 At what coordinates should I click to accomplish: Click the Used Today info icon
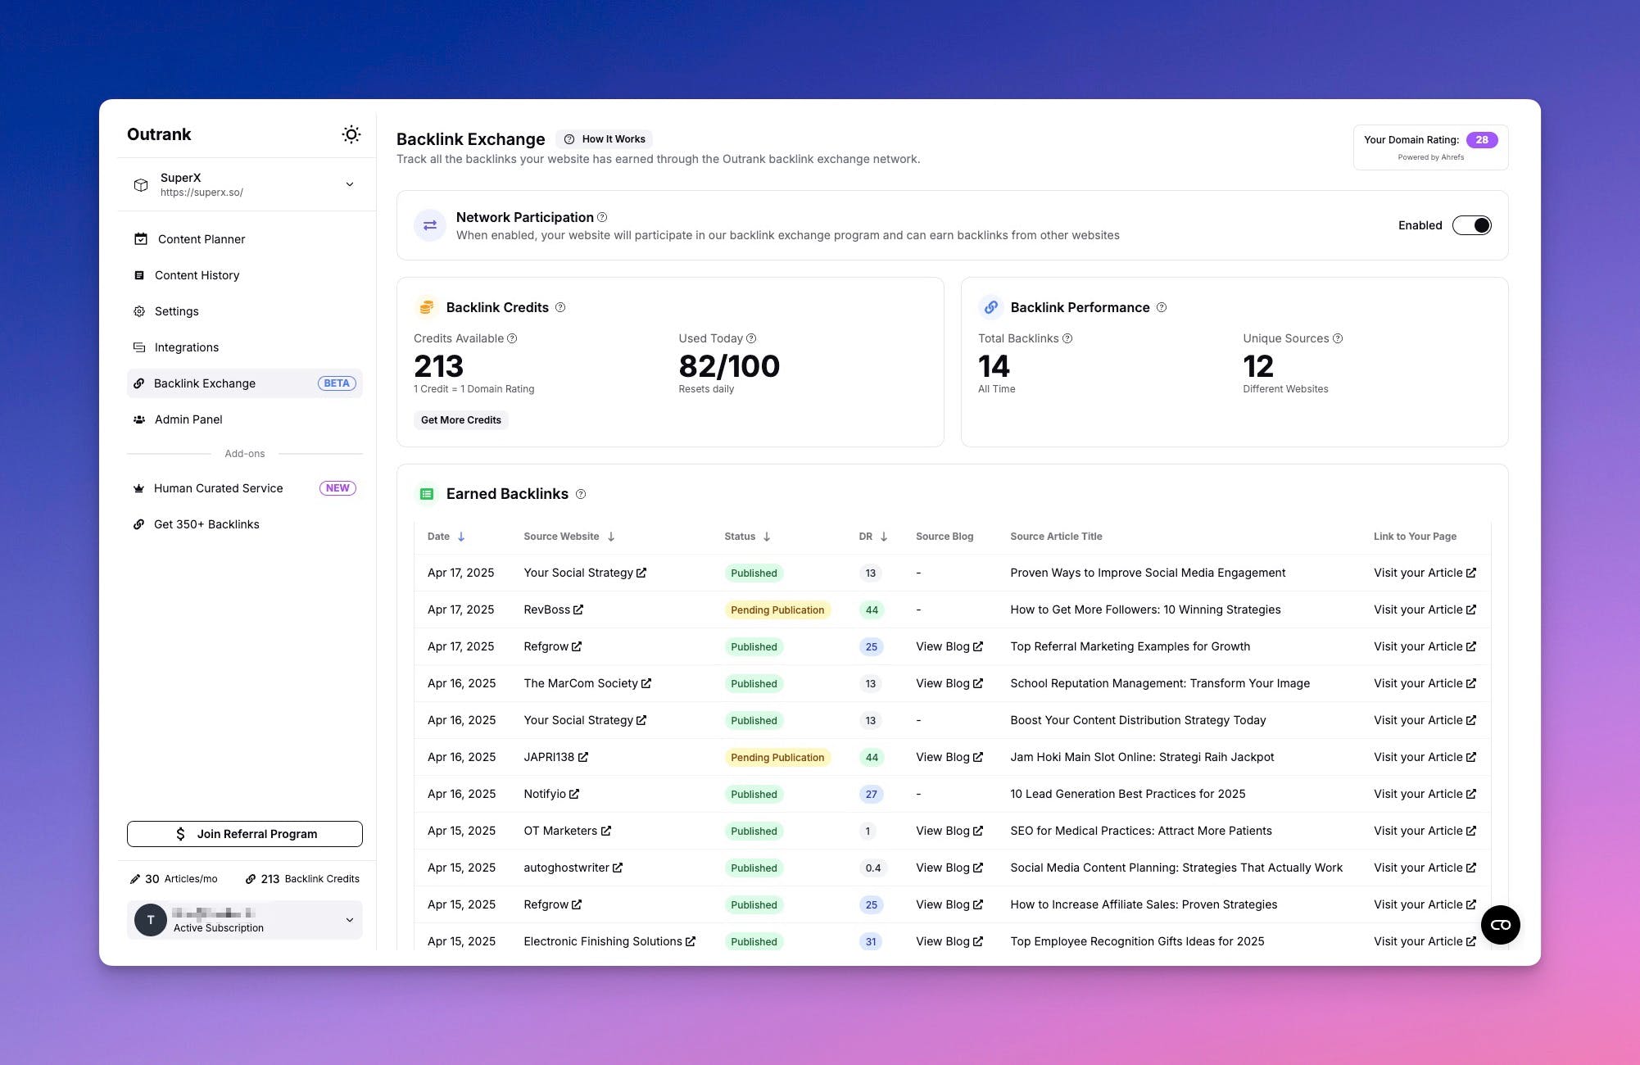coord(751,338)
